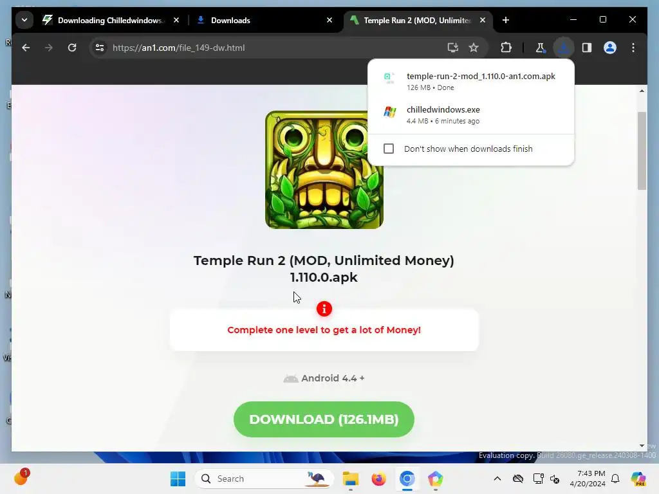Bookmark this page with the star icon
The width and height of the screenshot is (659, 494).
(x=474, y=48)
